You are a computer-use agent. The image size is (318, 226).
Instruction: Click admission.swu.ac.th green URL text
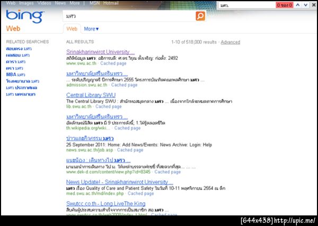point(86,85)
